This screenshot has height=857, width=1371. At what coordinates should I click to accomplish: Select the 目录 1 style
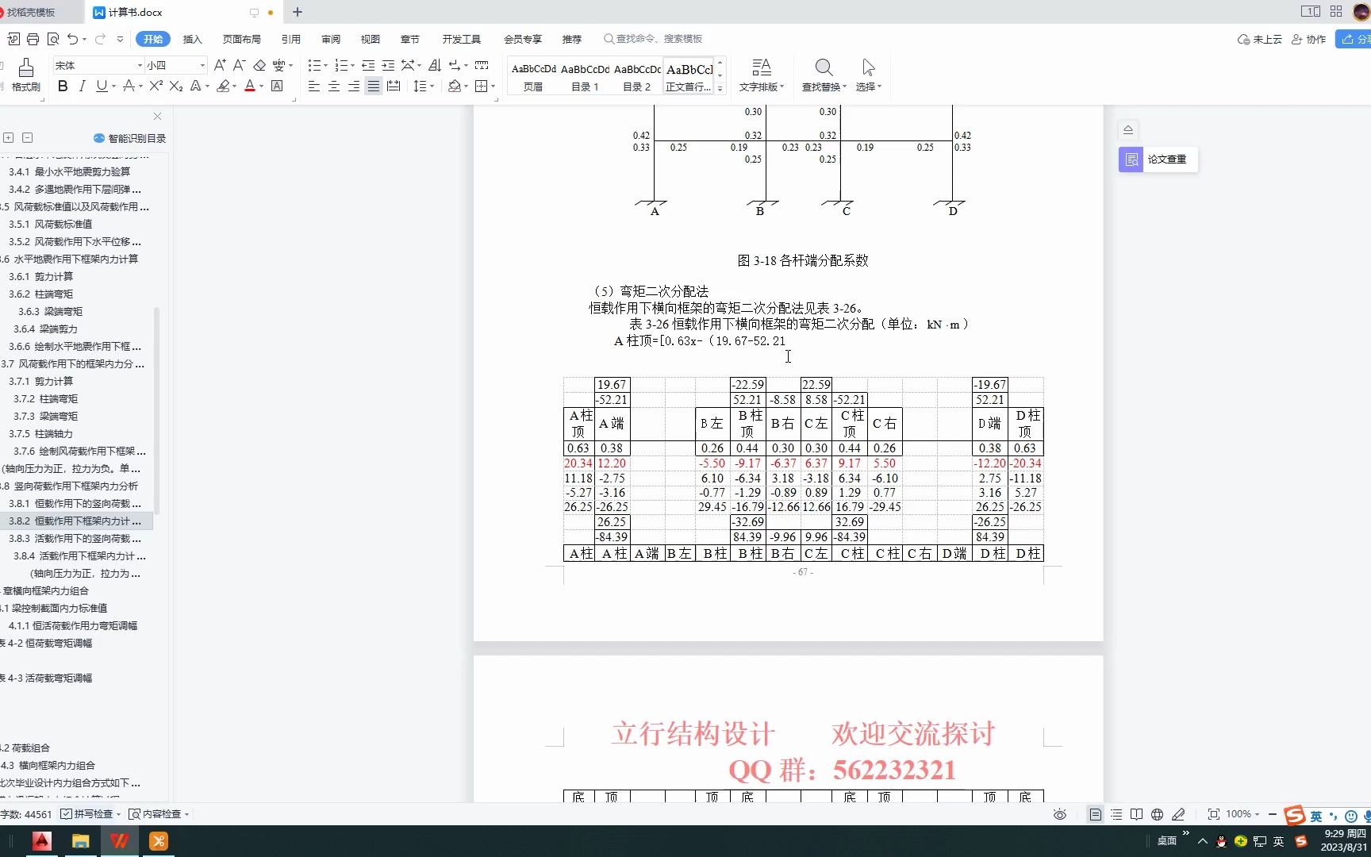(585, 77)
